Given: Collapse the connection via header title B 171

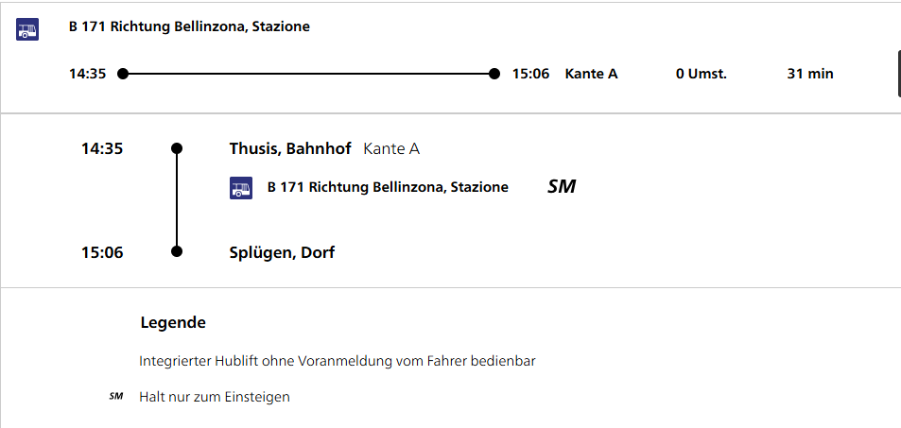Looking at the screenshot, I should 189,26.
